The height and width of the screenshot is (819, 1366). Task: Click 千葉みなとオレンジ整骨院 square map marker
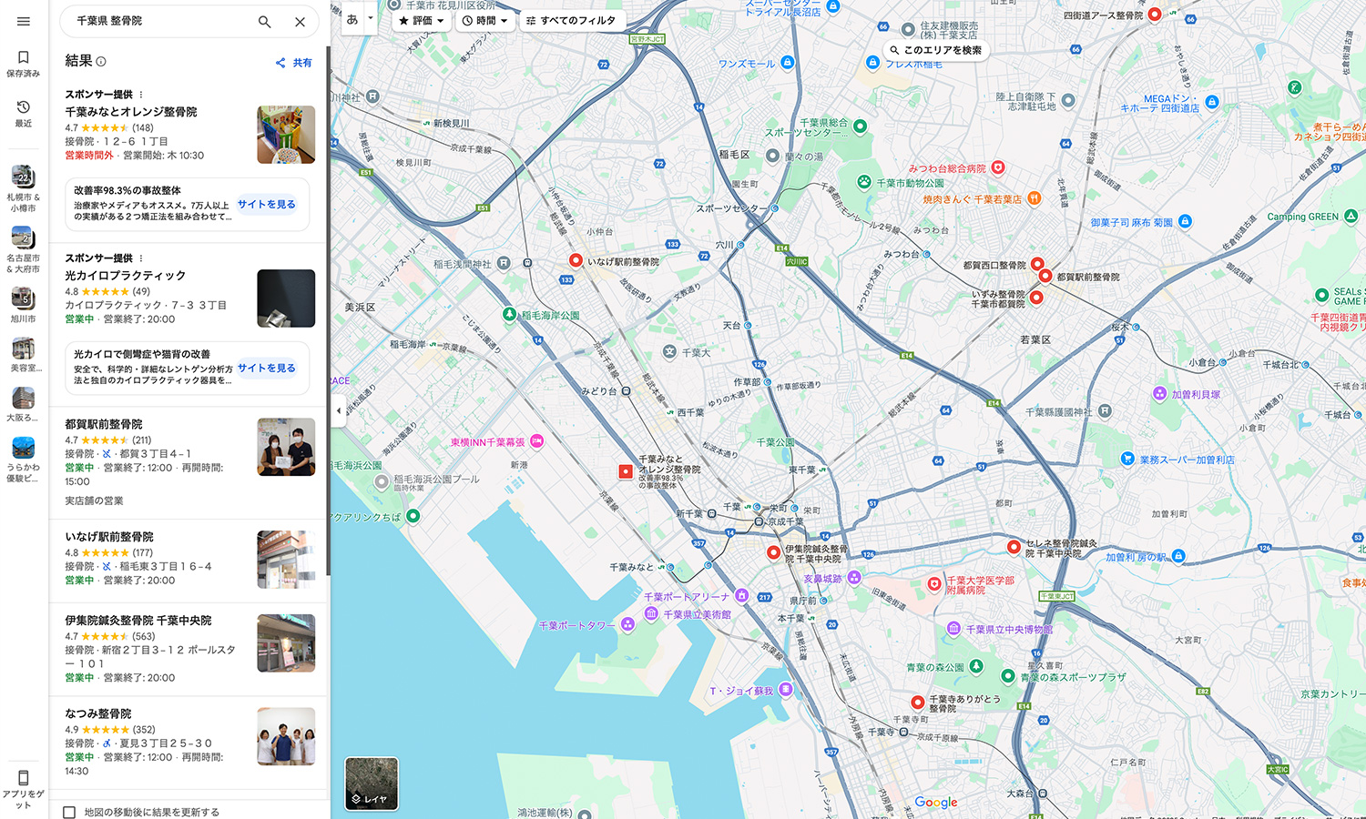coord(626,471)
